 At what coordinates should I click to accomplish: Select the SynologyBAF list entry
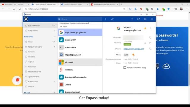tap(80, 40)
